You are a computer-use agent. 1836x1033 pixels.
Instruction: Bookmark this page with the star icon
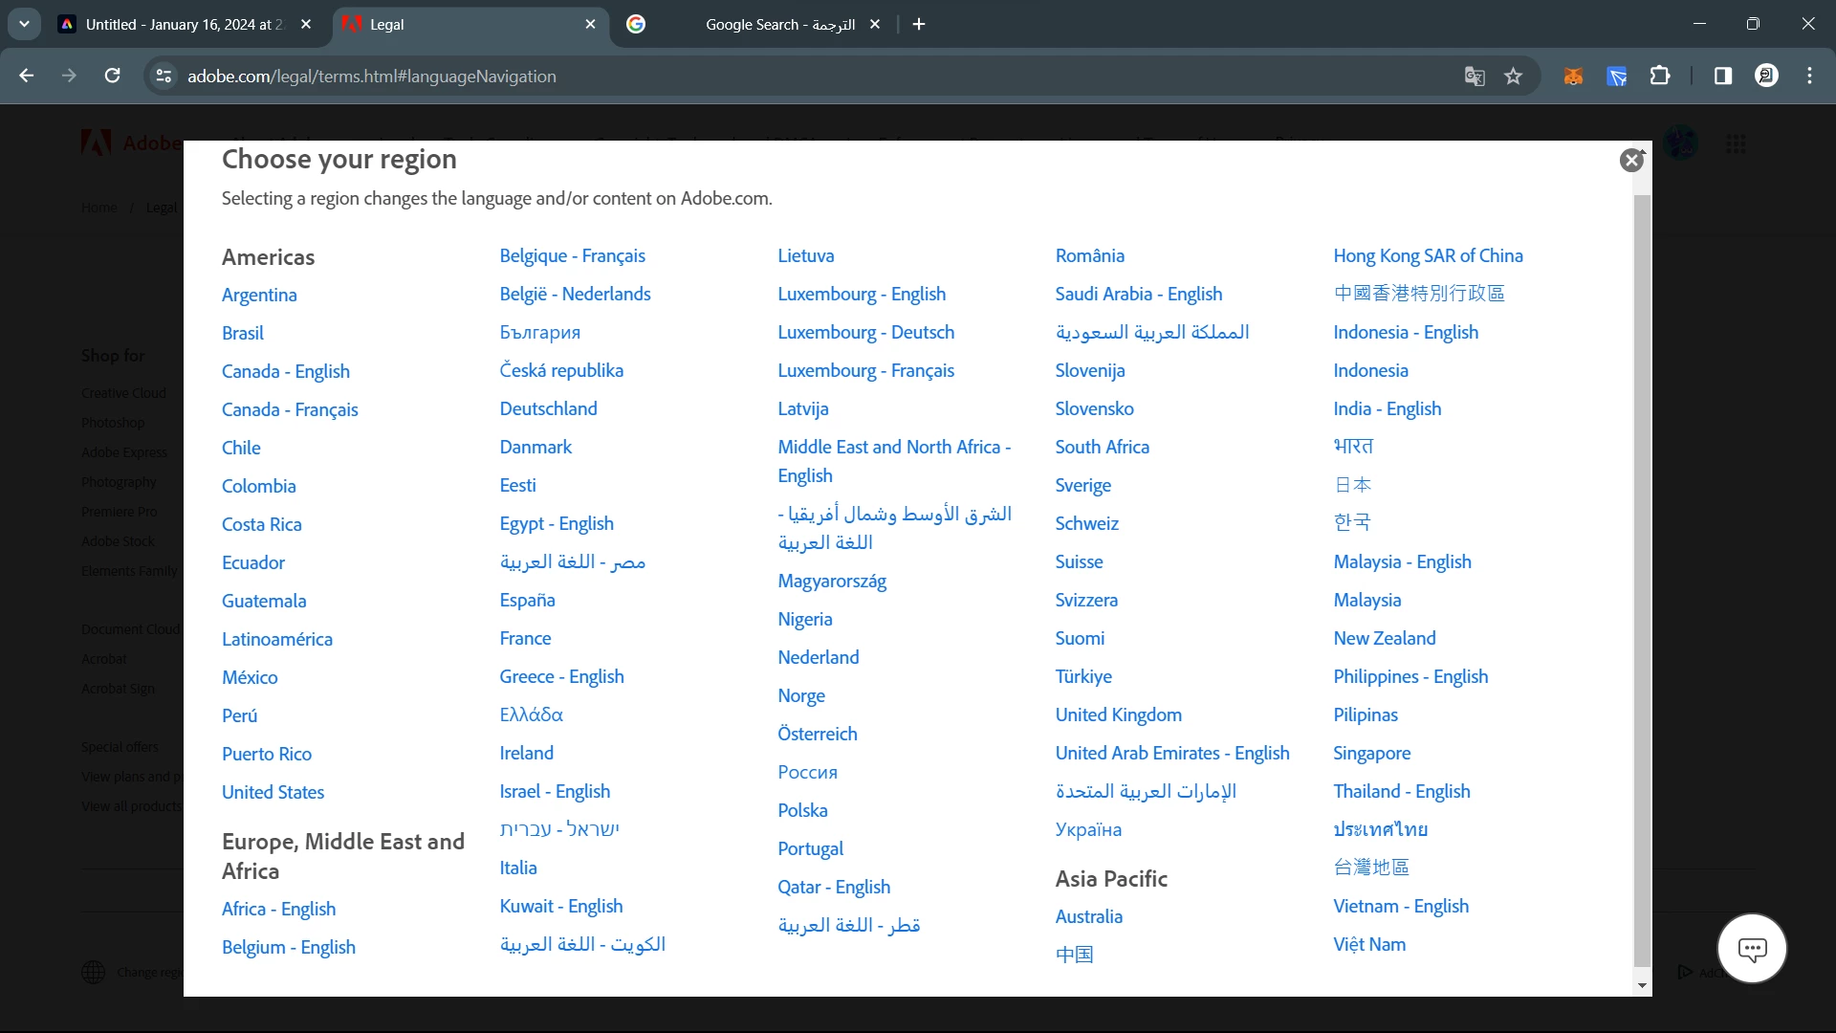(1513, 77)
